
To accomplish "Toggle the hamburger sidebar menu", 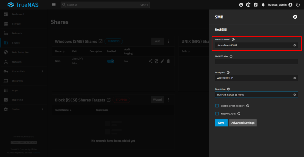I will (53, 5).
